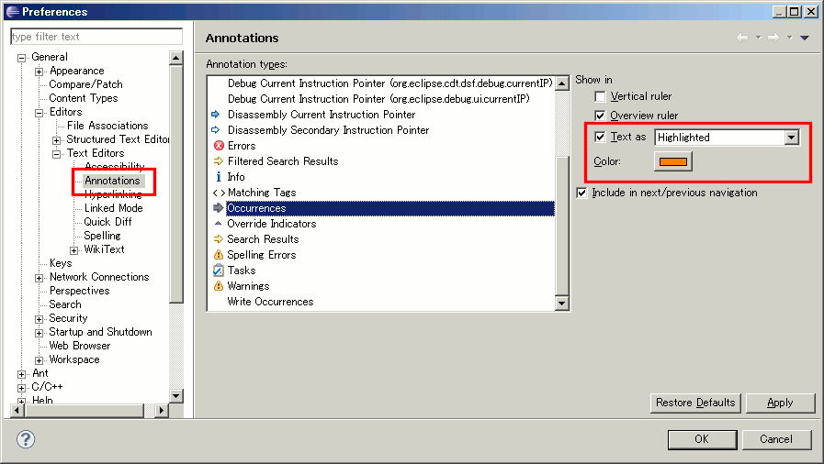
Task: Open the Highlighted text style dropdown
Action: tap(791, 138)
